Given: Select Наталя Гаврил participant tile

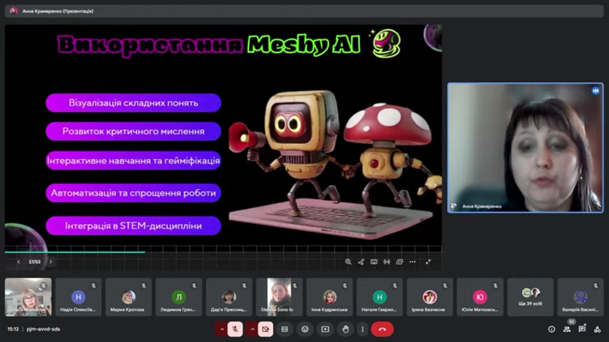Looking at the screenshot, I should tap(380, 297).
